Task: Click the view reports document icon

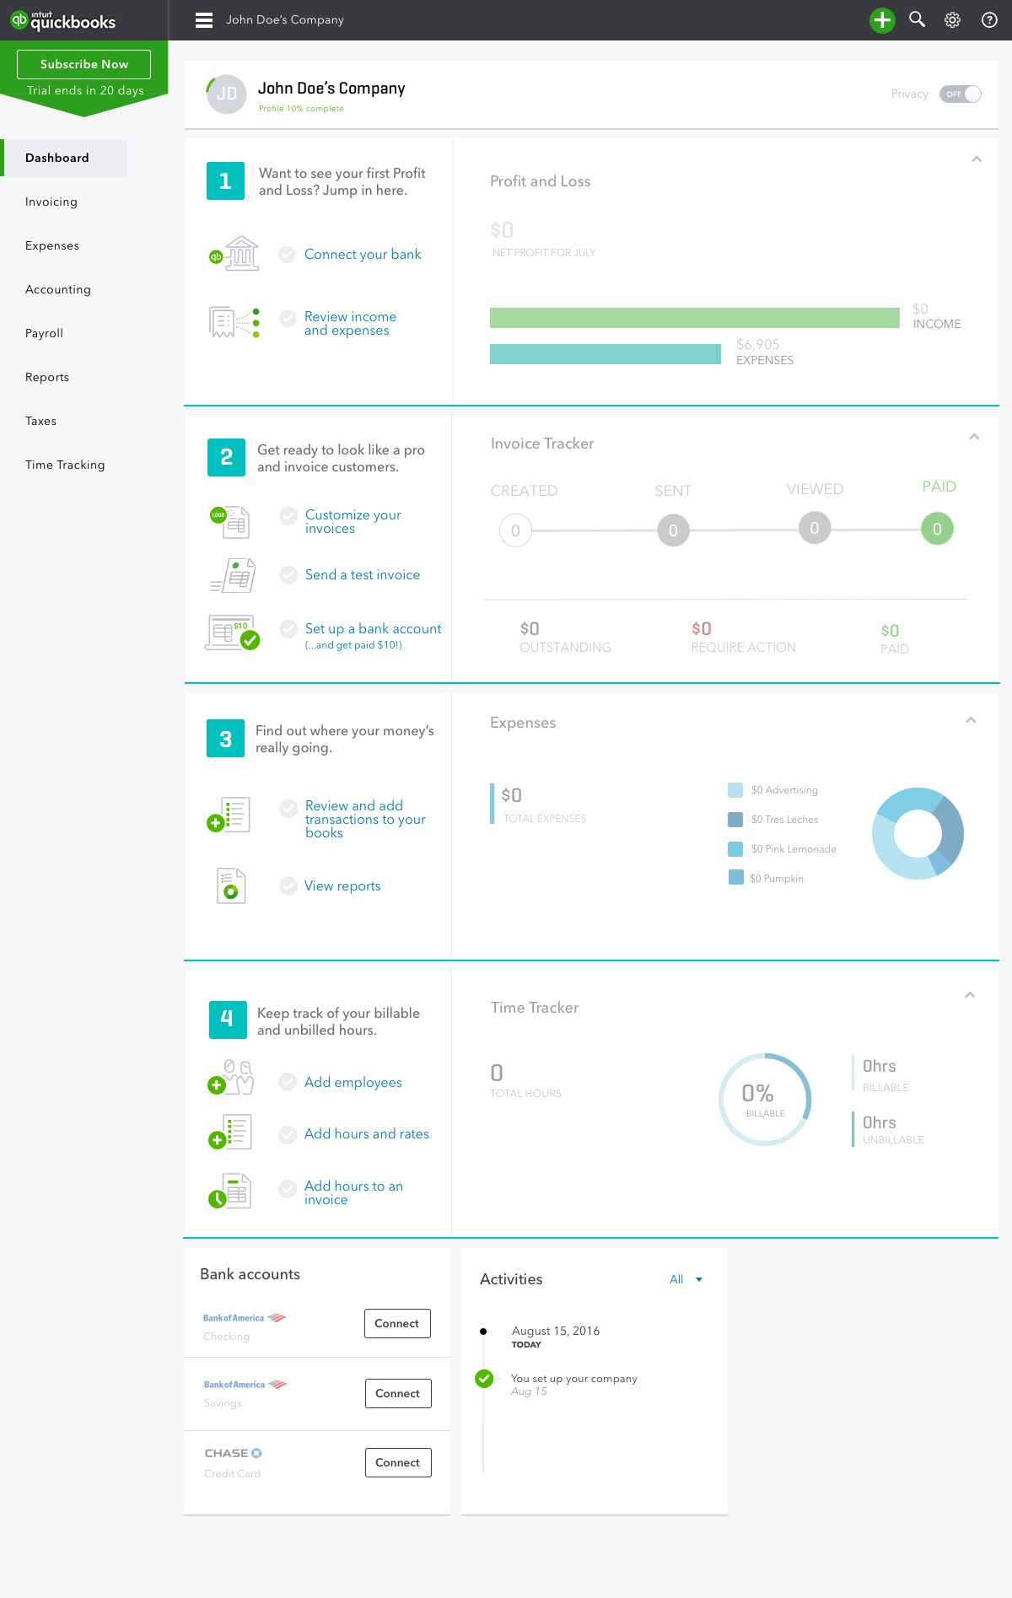Action: (231, 885)
